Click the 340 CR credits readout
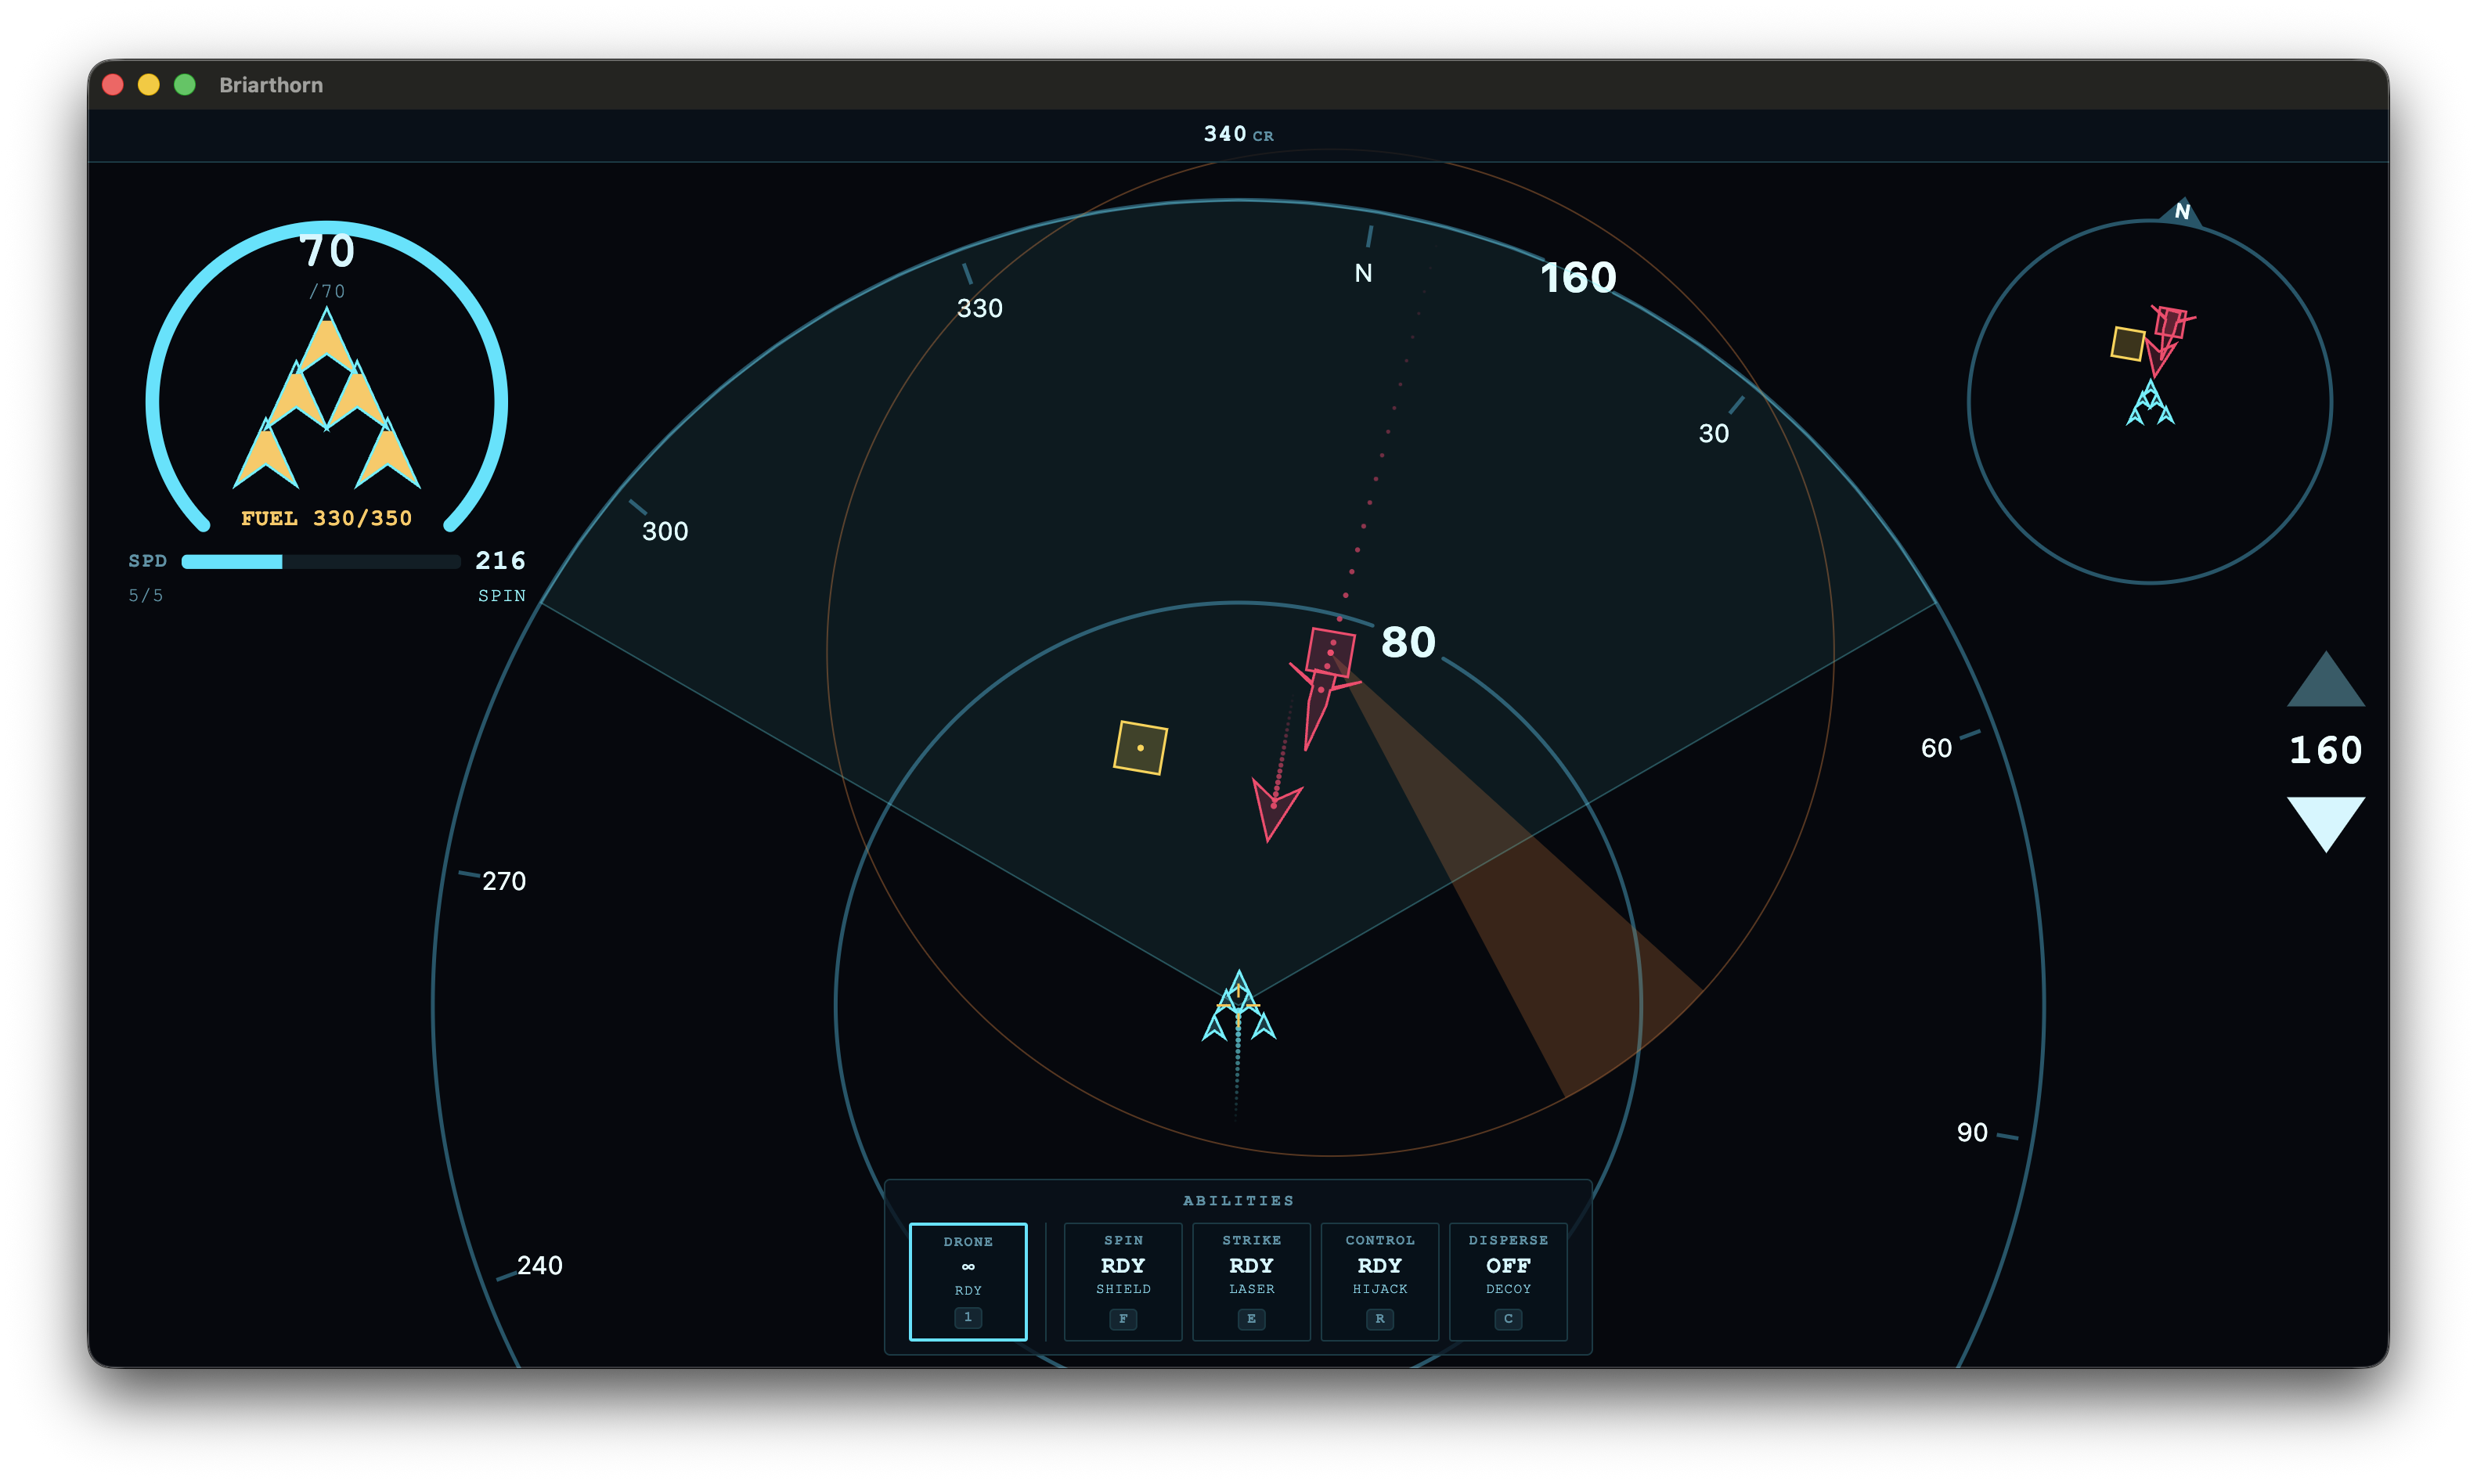The image size is (2477, 1484). [1238, 134]
